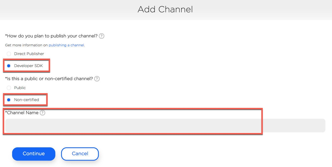The width and height of the screenshot is (332, 167).
Task: Click the 'Direct Publisher' label text
Action: point(29,54)
